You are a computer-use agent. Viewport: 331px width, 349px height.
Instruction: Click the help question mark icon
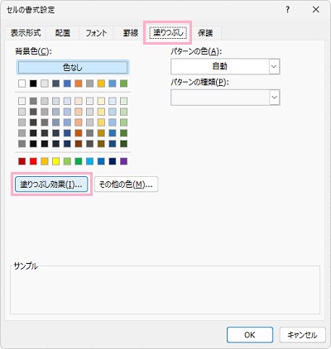288,10
